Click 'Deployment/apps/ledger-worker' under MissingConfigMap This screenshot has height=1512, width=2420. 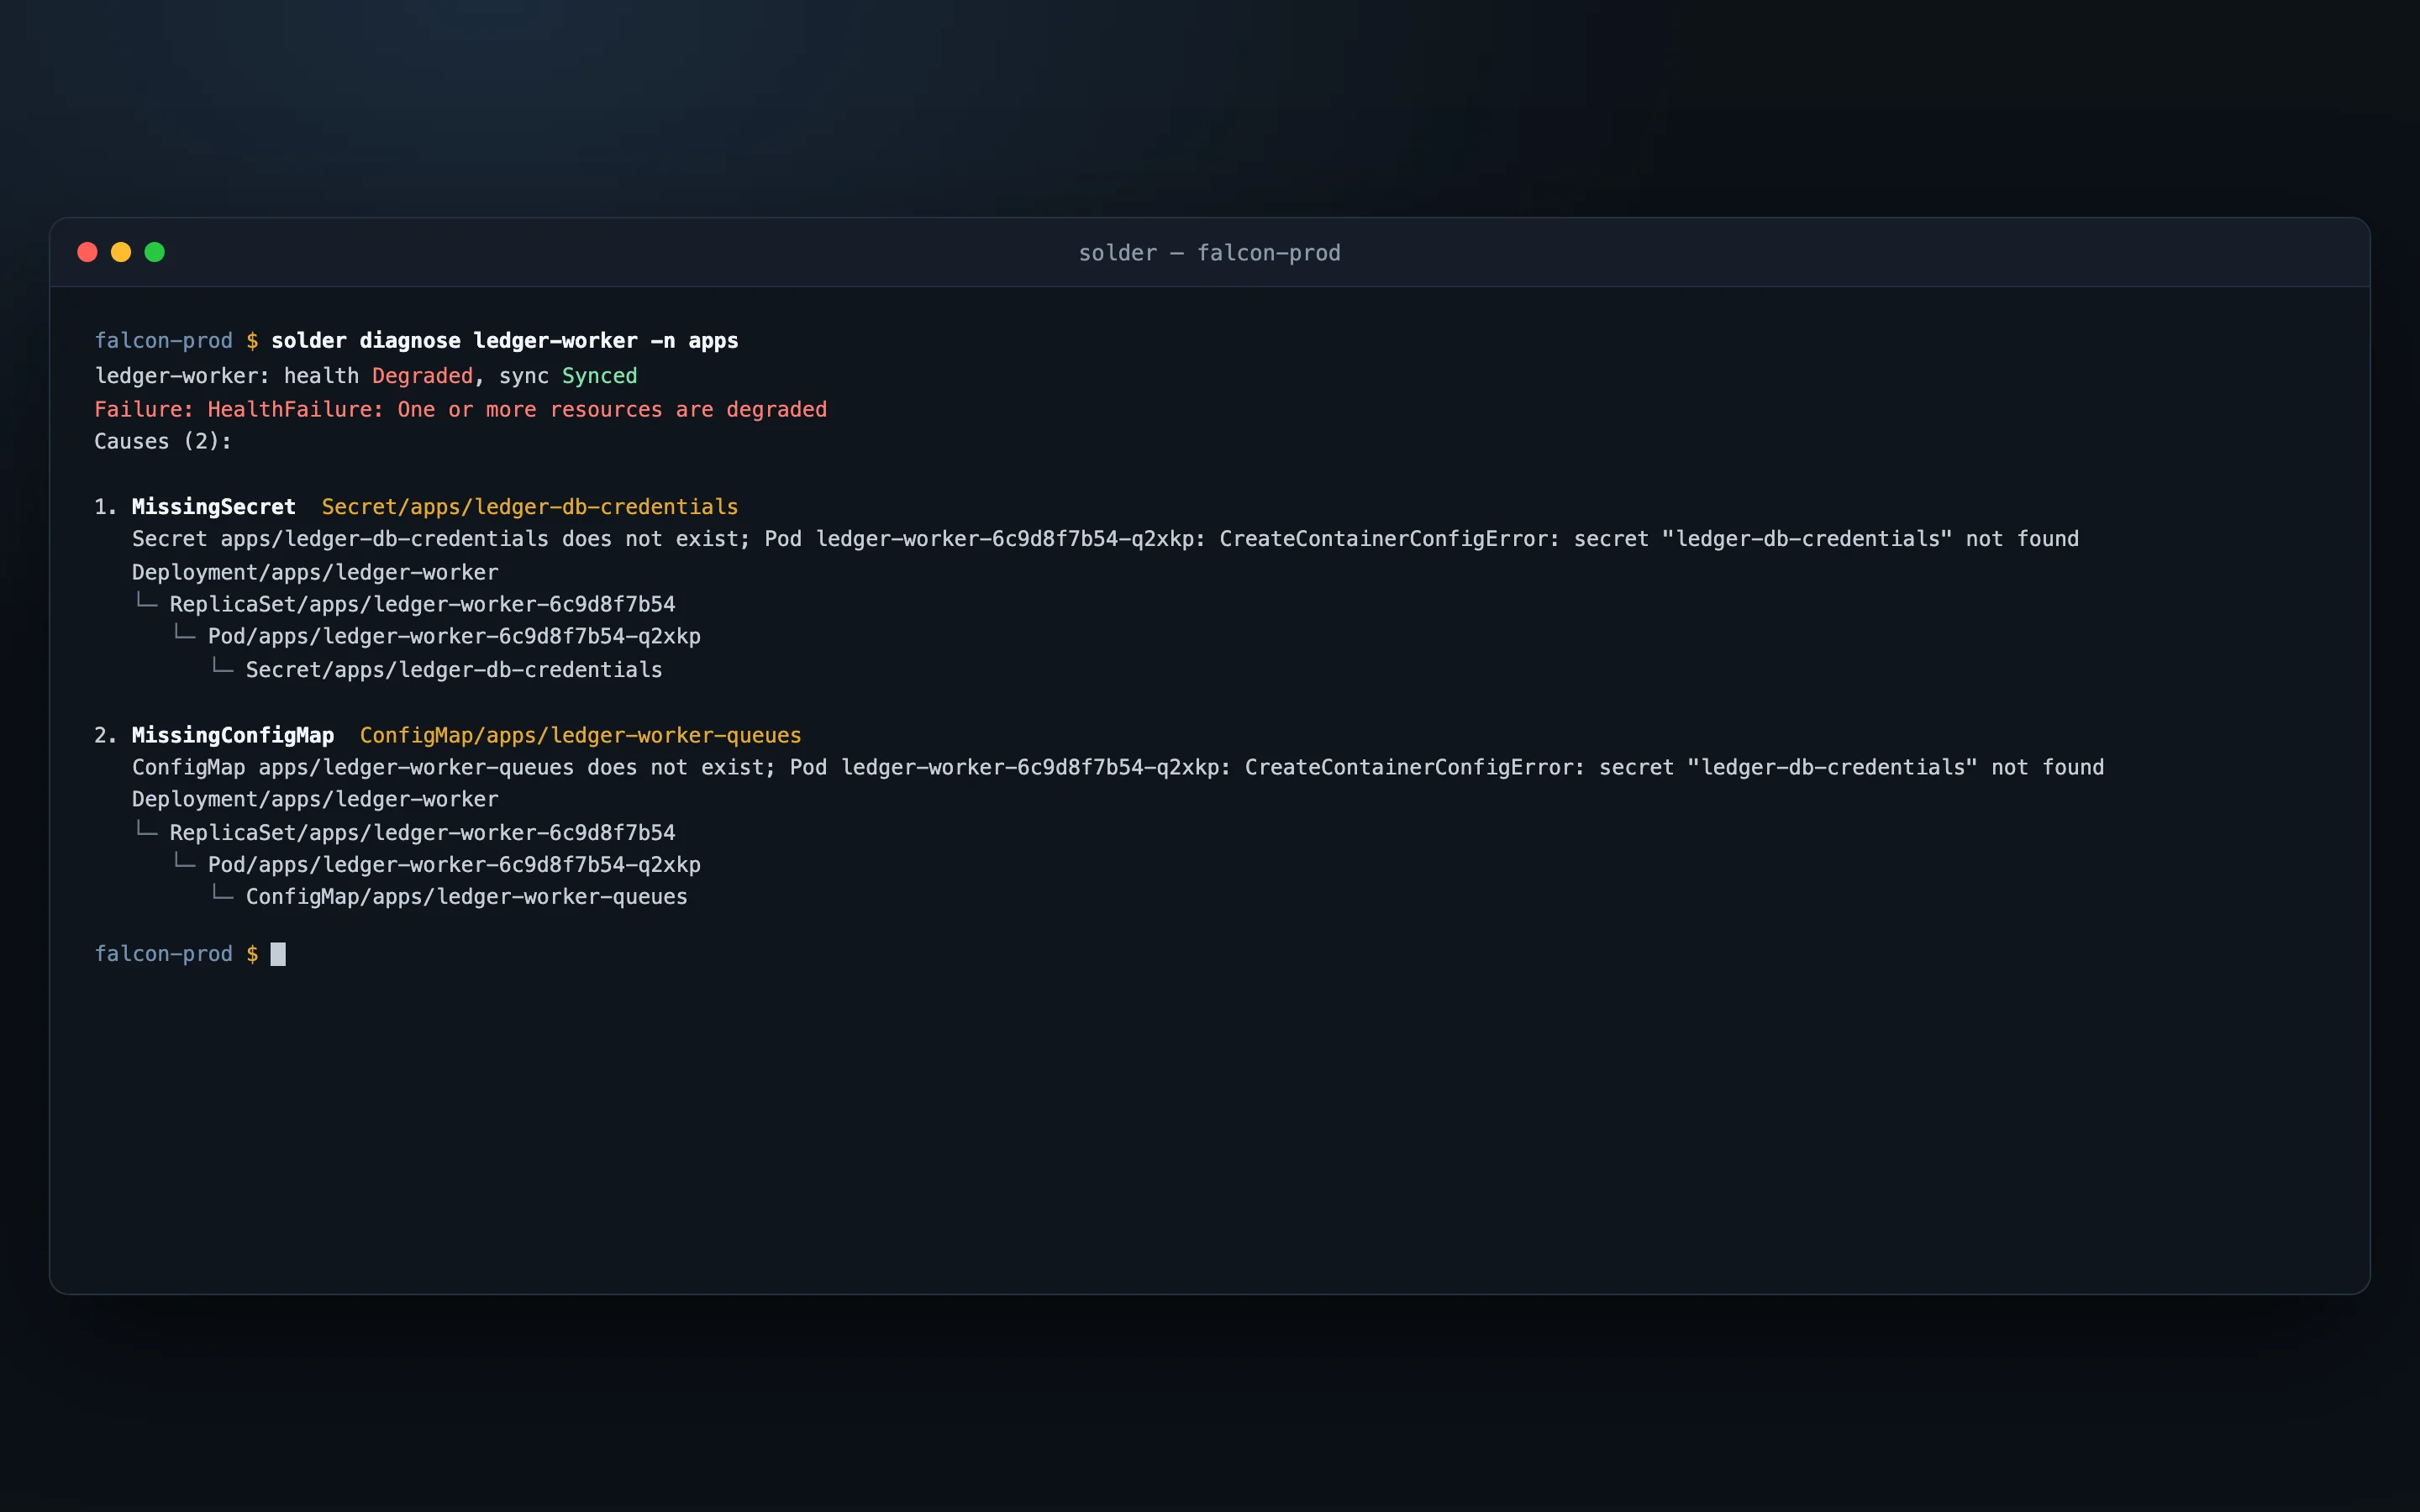tap(315, 799)
